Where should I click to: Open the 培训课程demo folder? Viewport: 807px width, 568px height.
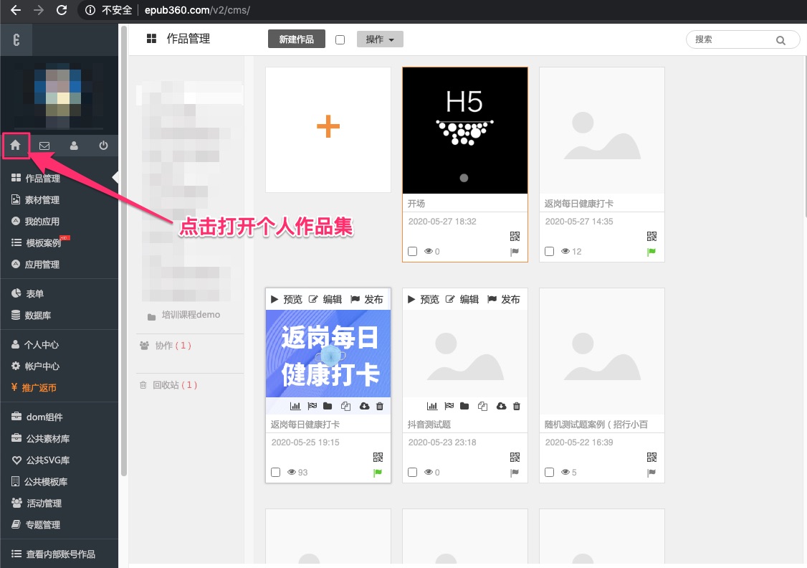190,315
